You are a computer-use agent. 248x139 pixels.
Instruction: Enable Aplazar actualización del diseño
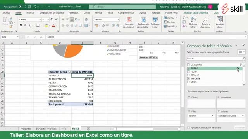[x=189, y=127]
